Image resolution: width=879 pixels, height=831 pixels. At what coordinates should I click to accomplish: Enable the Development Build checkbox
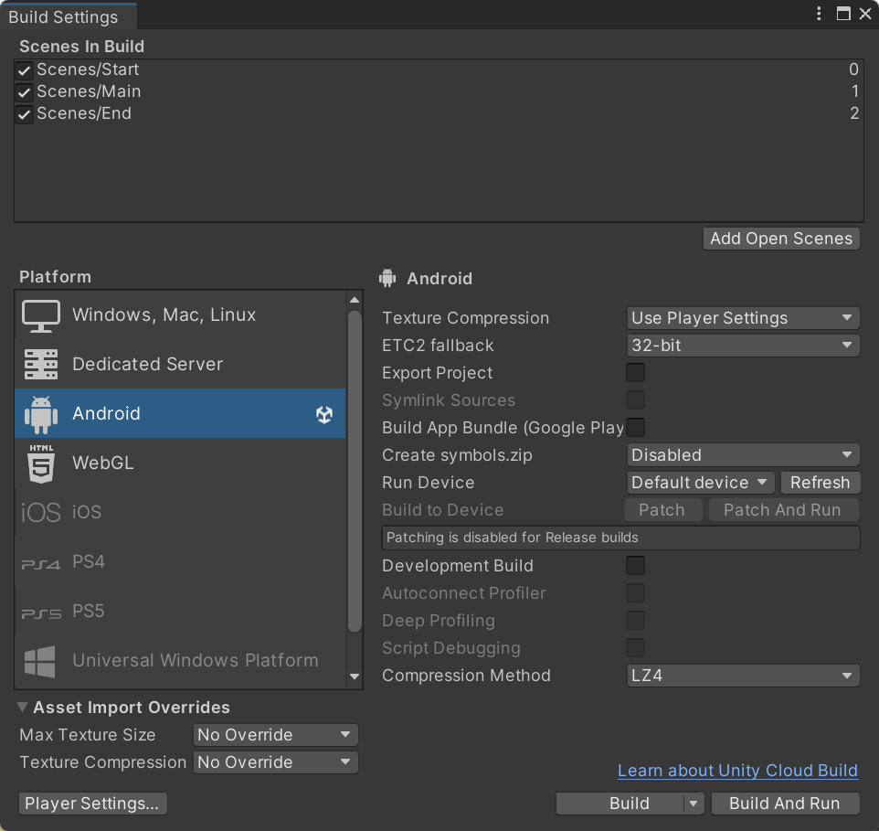635,566
